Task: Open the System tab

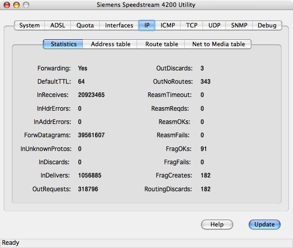Action: click(30, 25)
